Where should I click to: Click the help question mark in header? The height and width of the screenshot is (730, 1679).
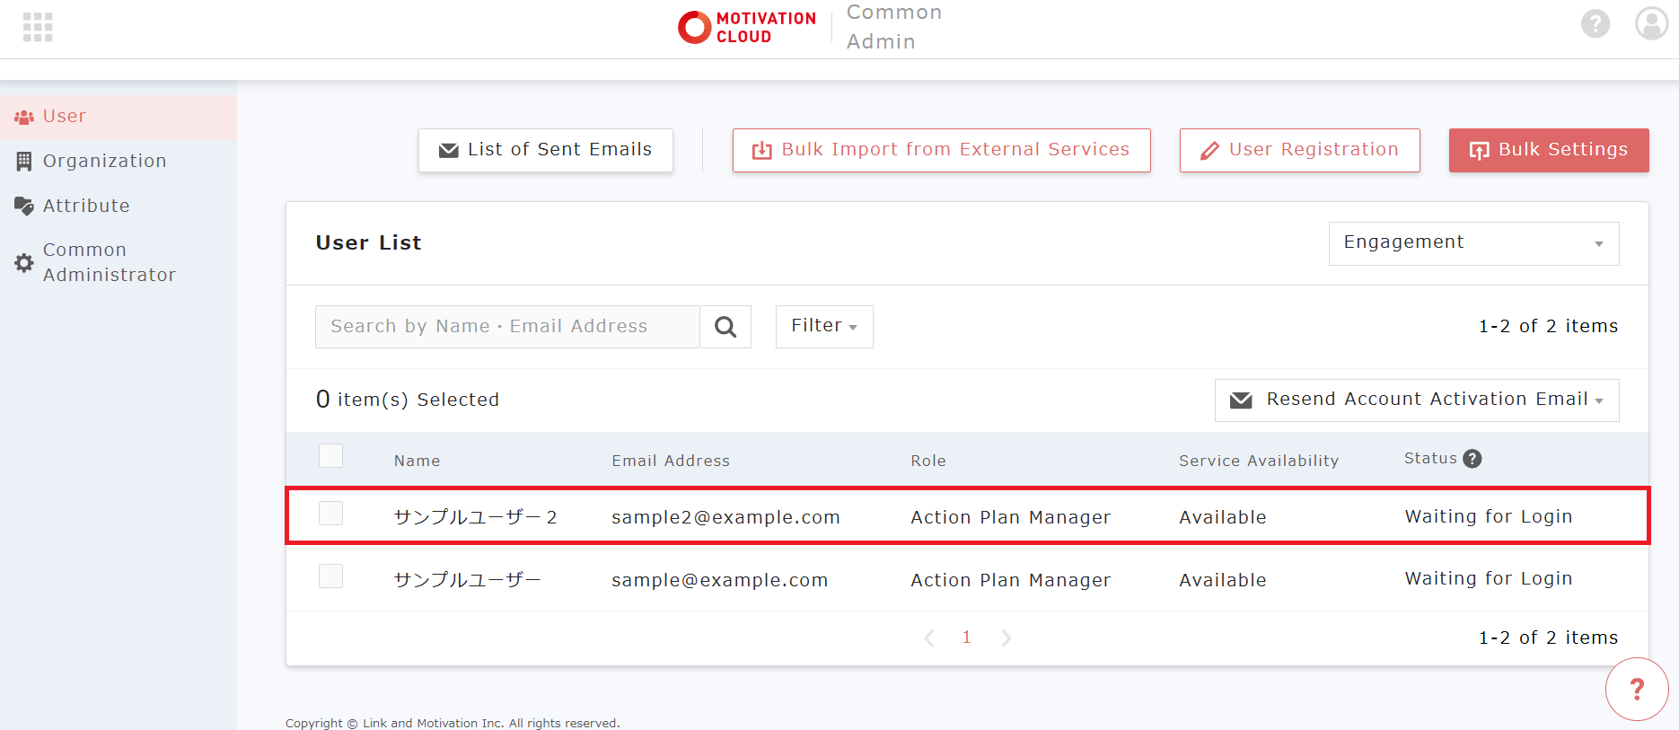click(x=1595, y=23)
